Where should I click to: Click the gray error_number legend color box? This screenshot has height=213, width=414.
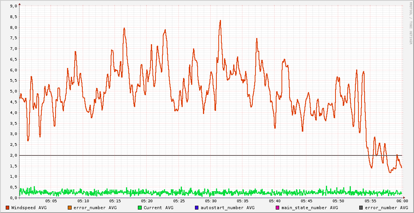point(361,208)
